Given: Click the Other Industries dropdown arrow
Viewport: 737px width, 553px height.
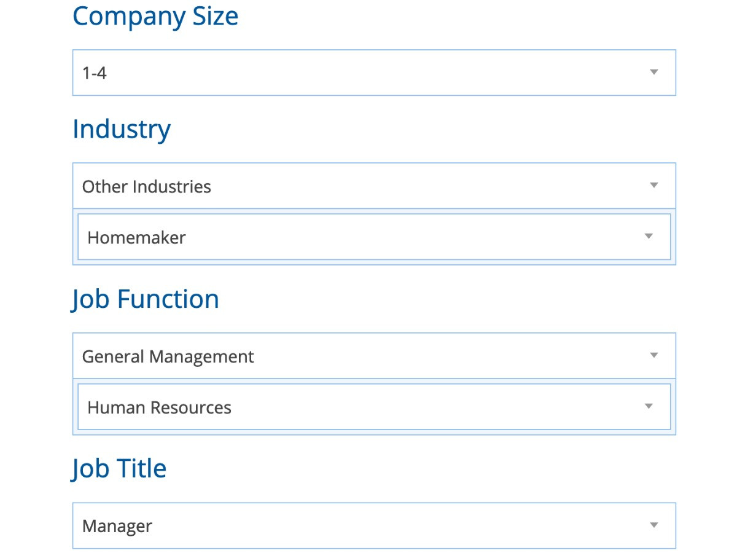Looking at the screenshot, I should 654,186.
